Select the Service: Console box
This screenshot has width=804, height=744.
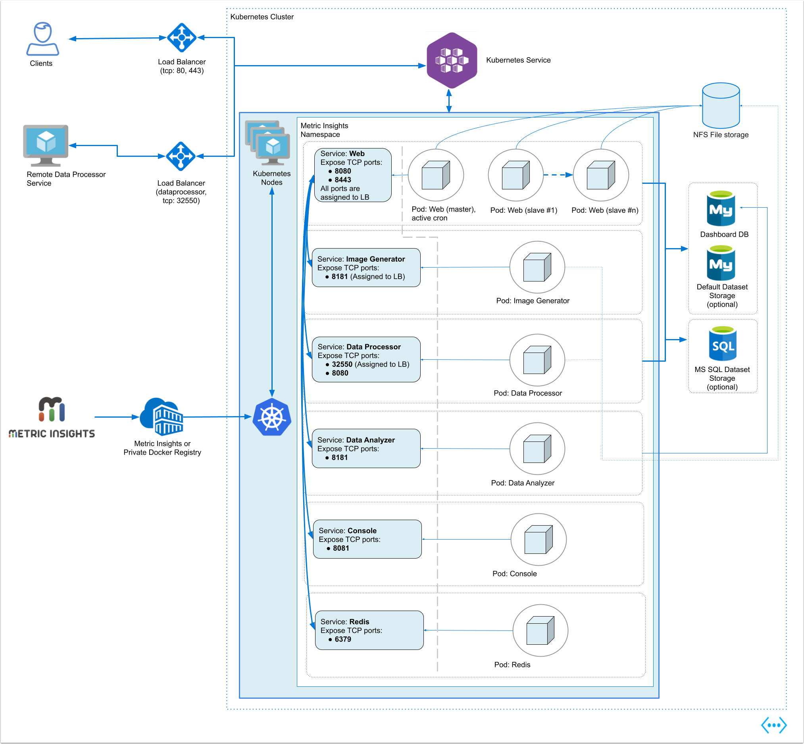pyautogui.click(x=367, y=539)
